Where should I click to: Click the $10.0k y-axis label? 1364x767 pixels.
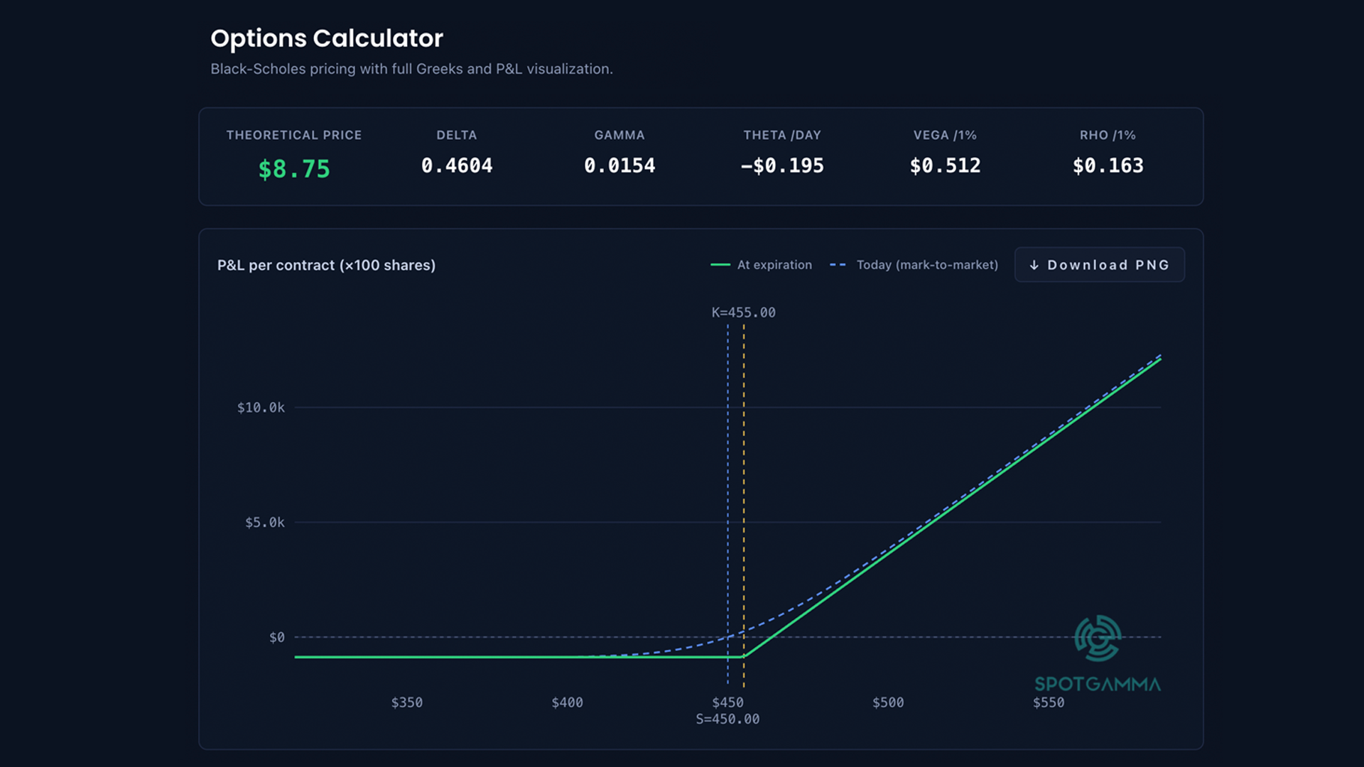coord(261,408)
